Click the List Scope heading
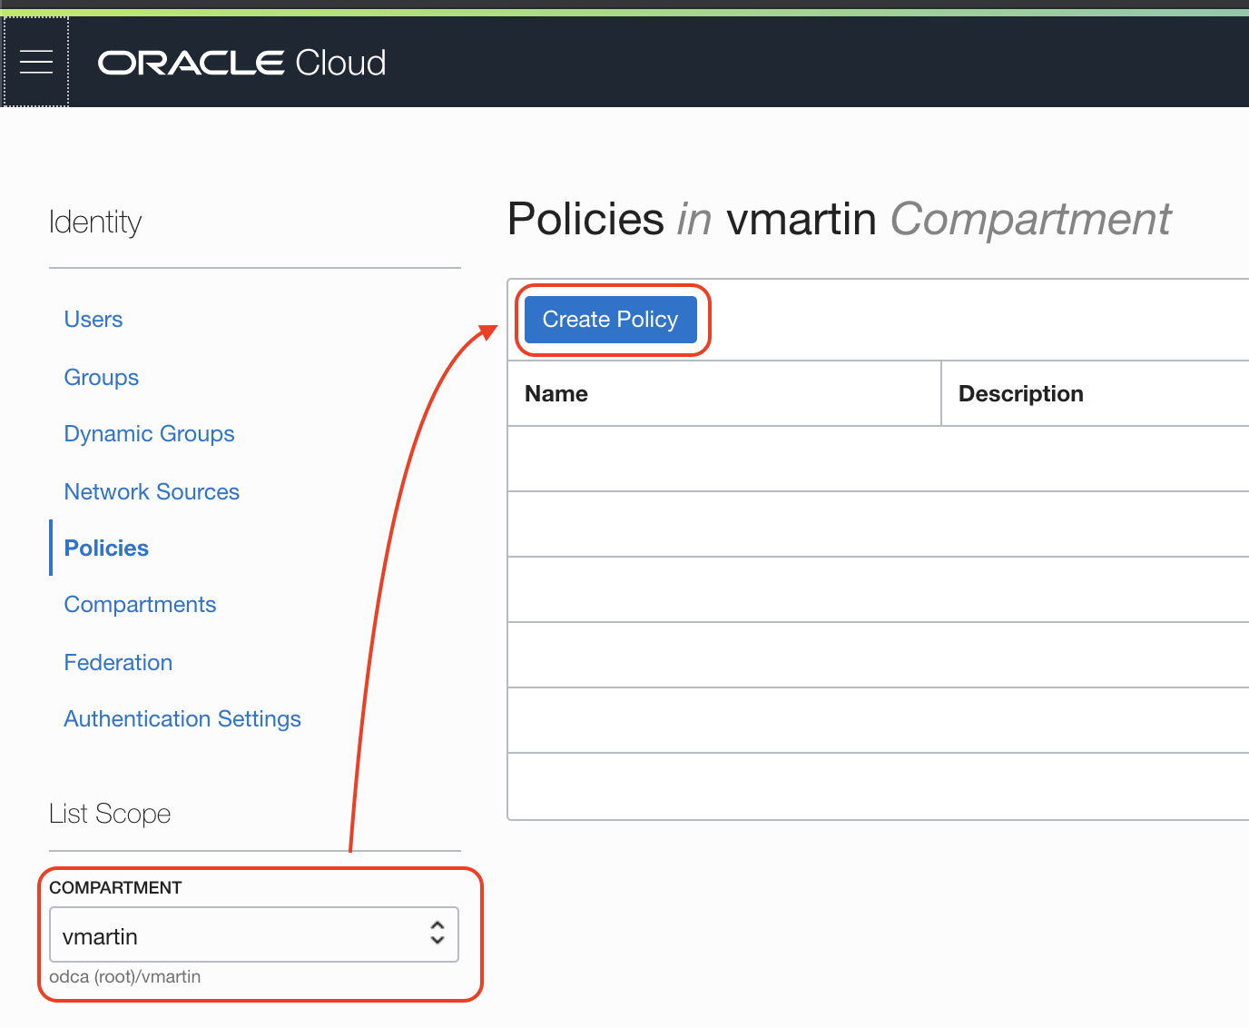Image resolution: width=1249 pixels, height=1028 pixels. click(x=110, y=814)
